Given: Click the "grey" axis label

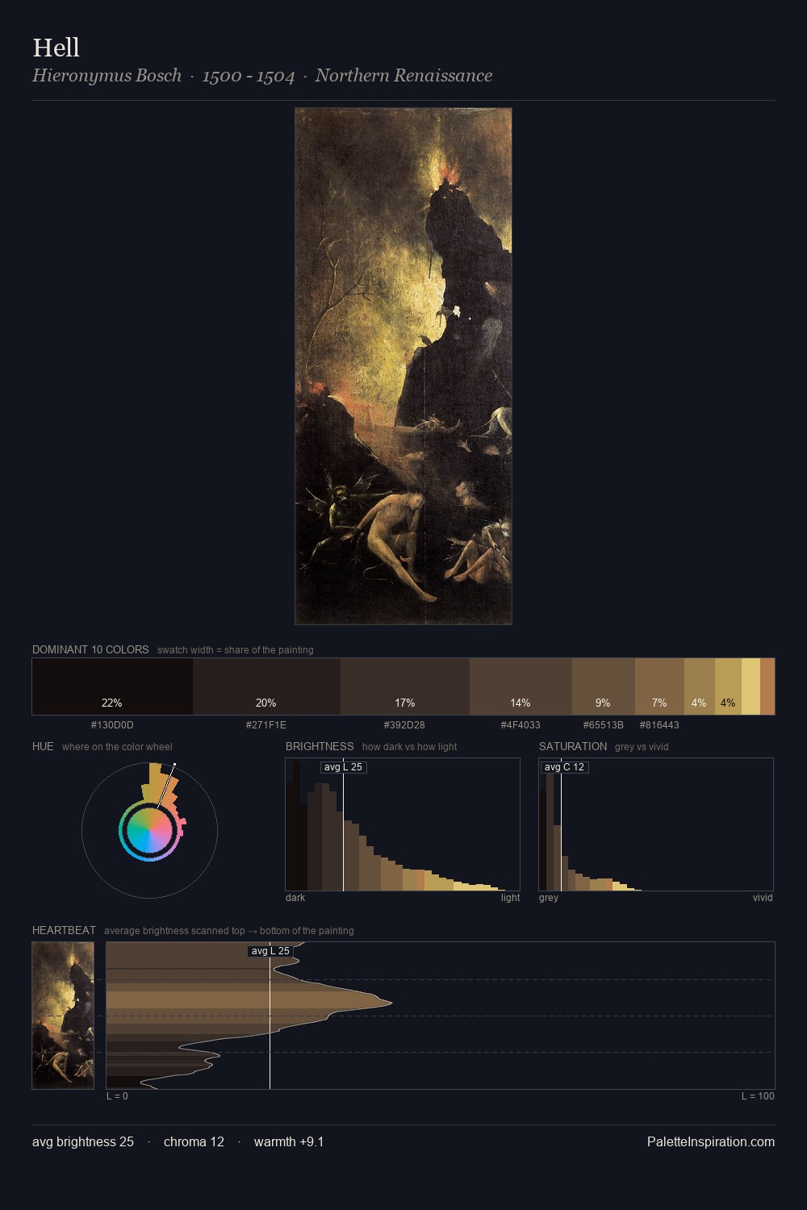Looking at the screenshot, I should pyautogui.click(x=549, y=898).
